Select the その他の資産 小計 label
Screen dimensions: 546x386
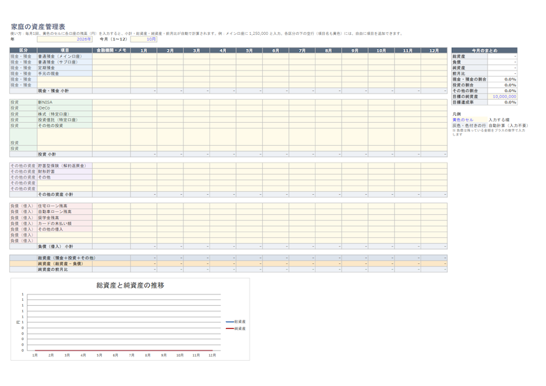pyautogui.click(x=55, y=195)
